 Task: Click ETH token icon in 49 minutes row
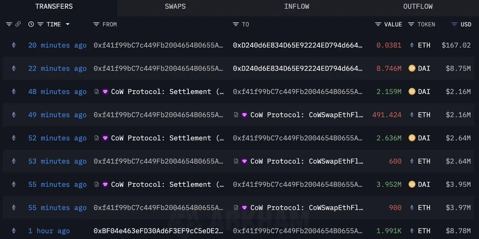[x=412, y=115]
